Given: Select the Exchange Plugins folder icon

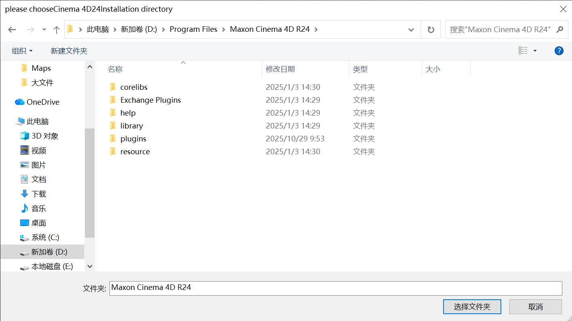Looking at the screenshot, I should [113, 100].
